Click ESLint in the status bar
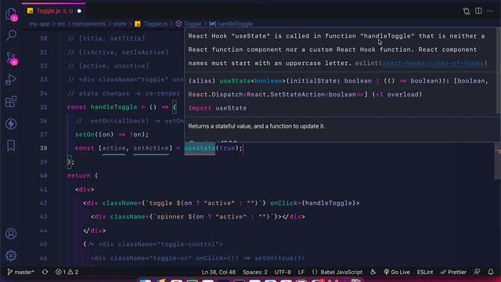The image size is (501, 282). coord(425,272)
